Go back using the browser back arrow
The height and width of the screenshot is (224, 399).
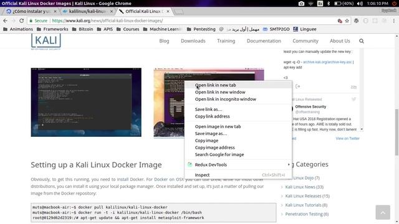click(6, 21)
